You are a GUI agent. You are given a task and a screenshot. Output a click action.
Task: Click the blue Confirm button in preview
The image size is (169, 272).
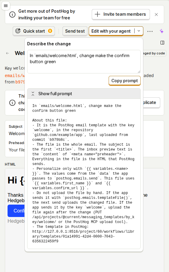16,211
